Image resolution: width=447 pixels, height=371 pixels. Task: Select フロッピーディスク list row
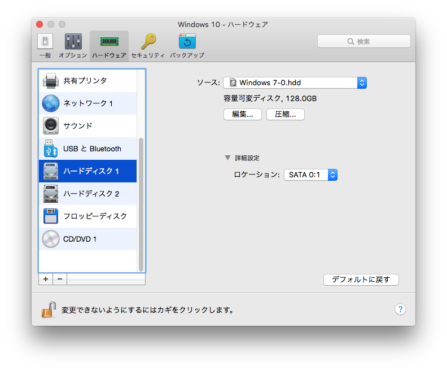click(88, 216)
